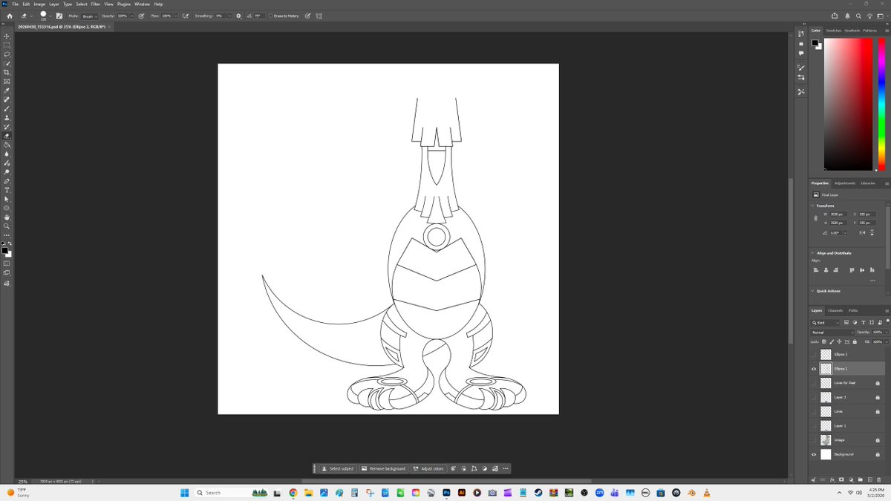Collapse the Transform section
This screenshot has height=501, width=891.
pyautogui.click(x=812, y=206)
